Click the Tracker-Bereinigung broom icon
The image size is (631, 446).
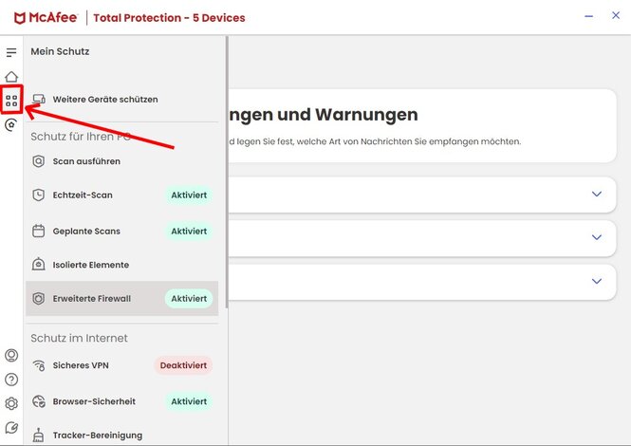pyautogui.click(x=38, y=436)
